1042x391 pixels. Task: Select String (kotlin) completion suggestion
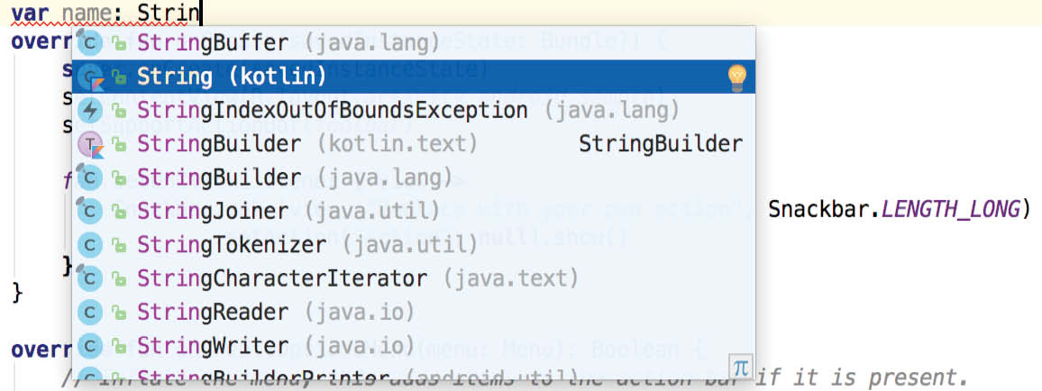413,77
